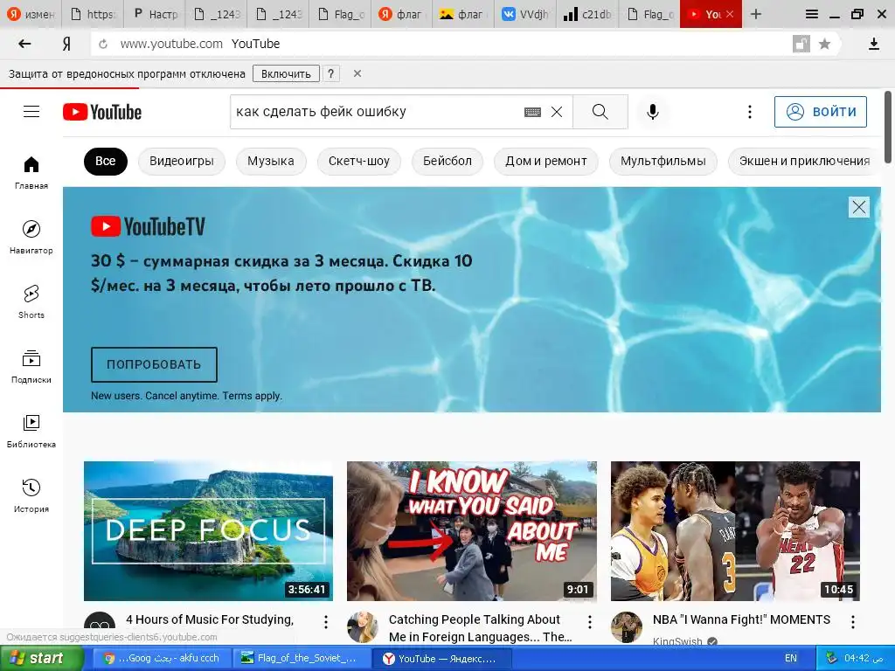This screenshot has width=895, height=671.
Task: Click the YouTube logo
Action: pos(102,112)
